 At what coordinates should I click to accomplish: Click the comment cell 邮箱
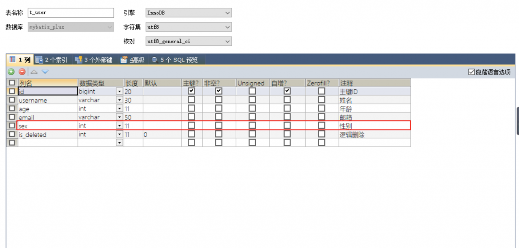375,117
